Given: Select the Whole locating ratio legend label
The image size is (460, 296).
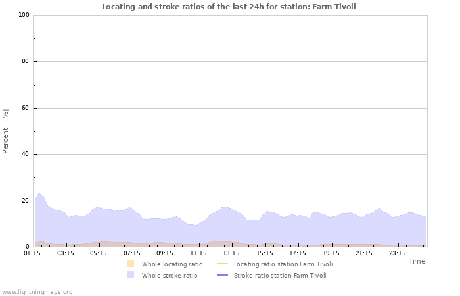Looking at the screenshot, I should point(172,264).
